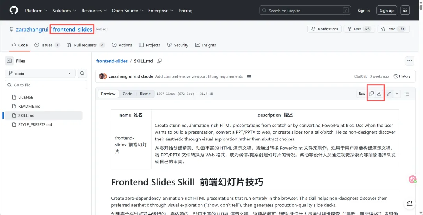This screenshot has width=423, height=215.
Task: Open the commit message link
Action: (199, 76)
